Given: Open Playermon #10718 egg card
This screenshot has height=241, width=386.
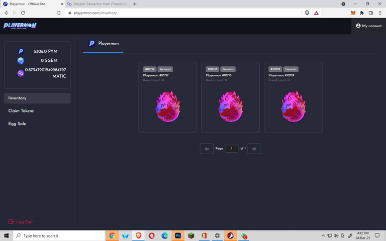Looking at the screenshot, I should [230, 97].
